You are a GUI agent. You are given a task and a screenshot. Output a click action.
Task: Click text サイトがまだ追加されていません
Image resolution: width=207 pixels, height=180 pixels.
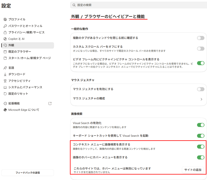tap(92, 172)
